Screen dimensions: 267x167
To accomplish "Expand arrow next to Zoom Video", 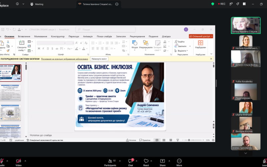I will pyautogui.click(x=25, y=161).
